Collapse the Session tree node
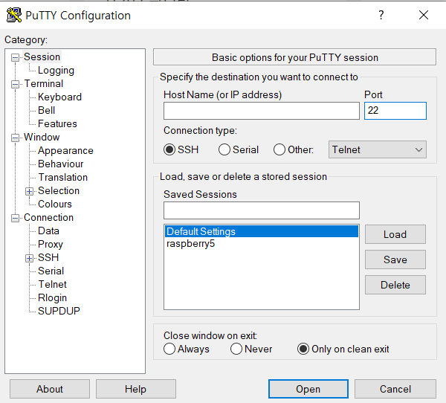Screen dimensions: 446x403 15,58
